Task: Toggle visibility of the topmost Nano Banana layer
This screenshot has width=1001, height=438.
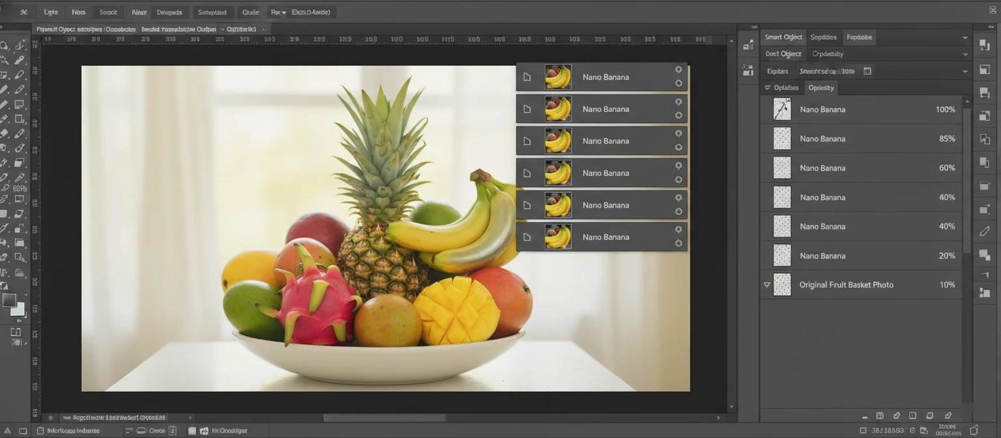Action: 678,69
